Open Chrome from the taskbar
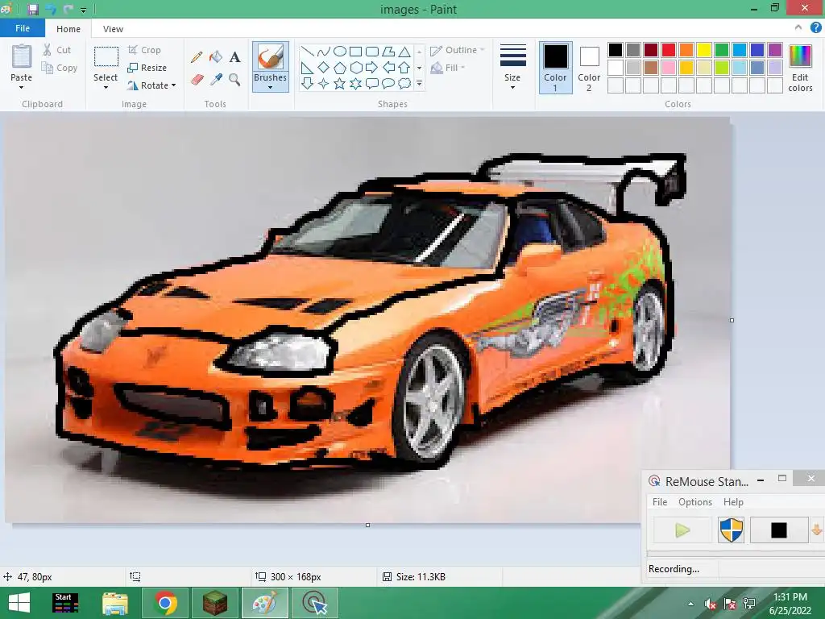This screenshot has width=825, height=619. tap(165, 603)
